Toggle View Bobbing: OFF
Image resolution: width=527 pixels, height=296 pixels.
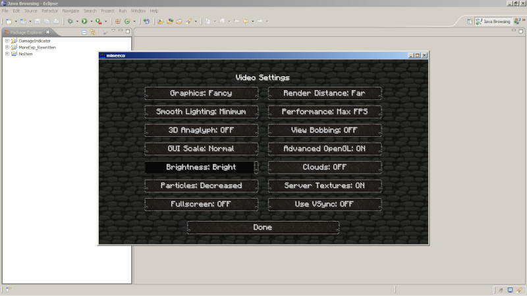(x=325, y=130)
